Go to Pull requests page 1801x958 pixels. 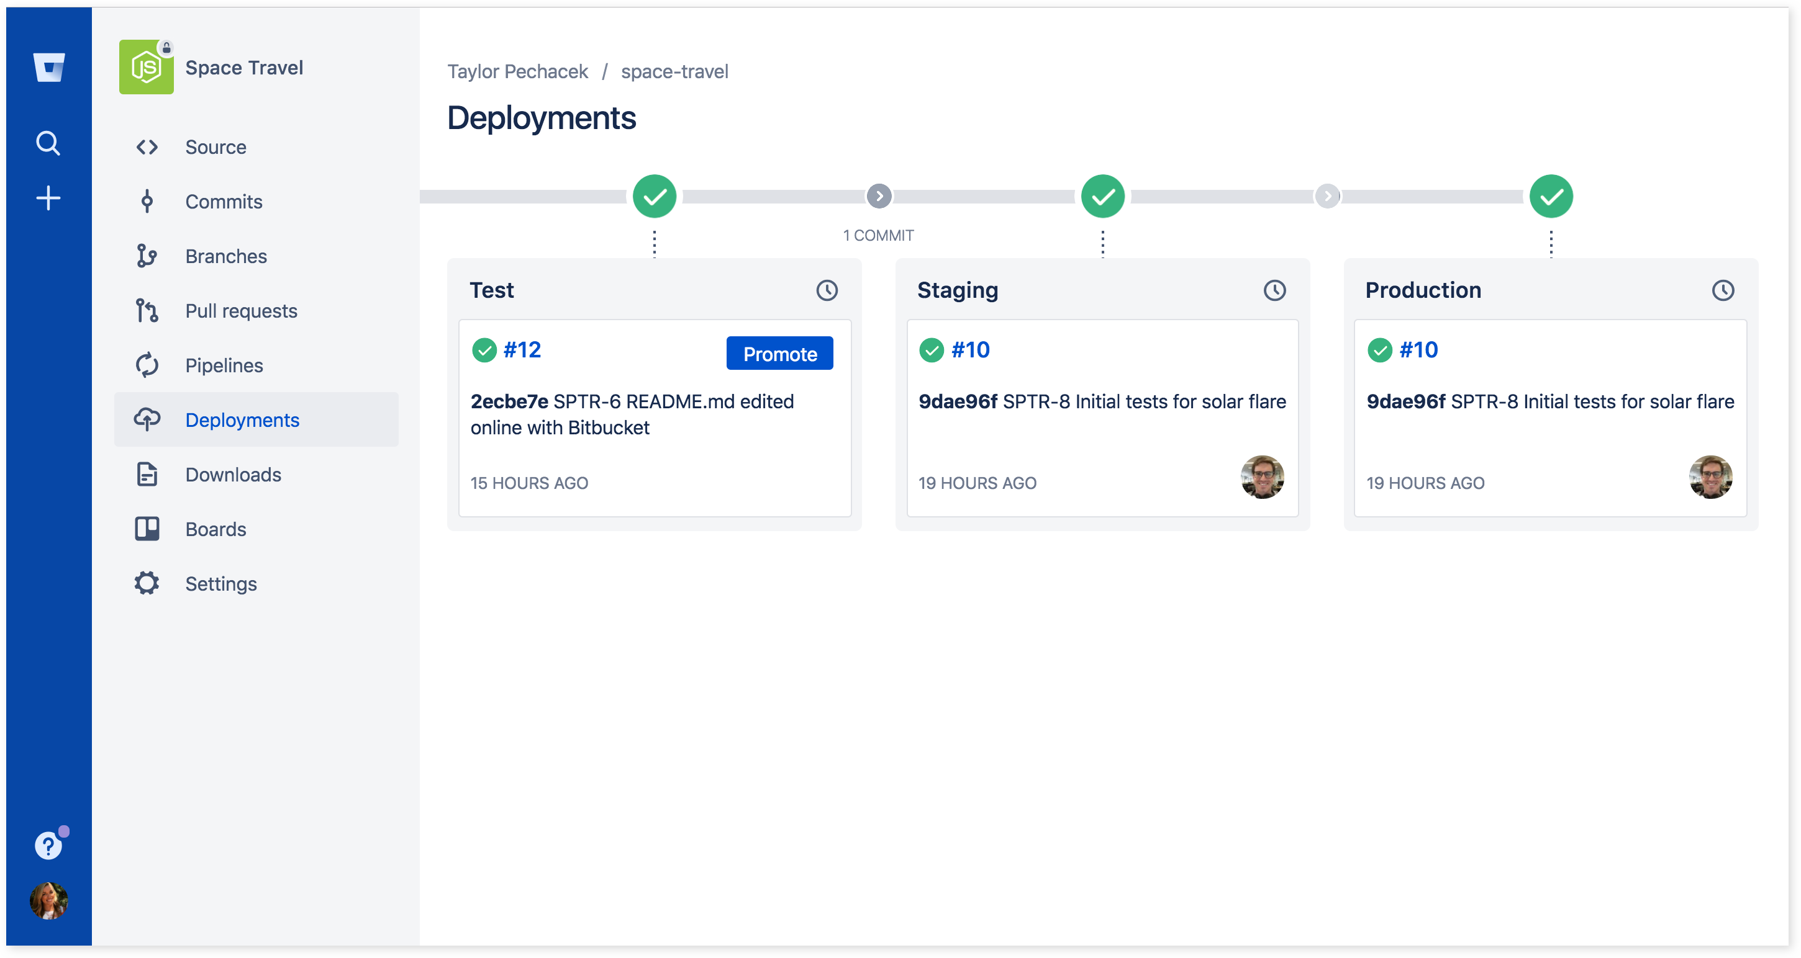pyautogui.click(x=240, y=311)
